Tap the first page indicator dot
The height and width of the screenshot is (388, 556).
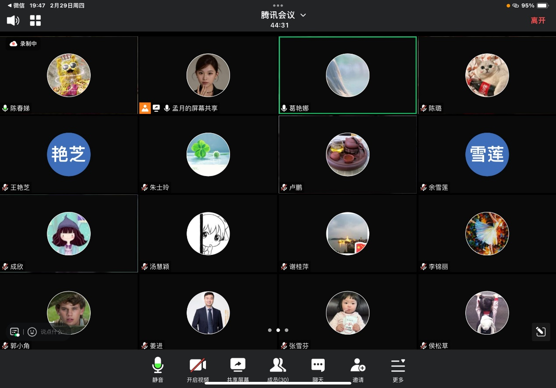coord(270,330)
